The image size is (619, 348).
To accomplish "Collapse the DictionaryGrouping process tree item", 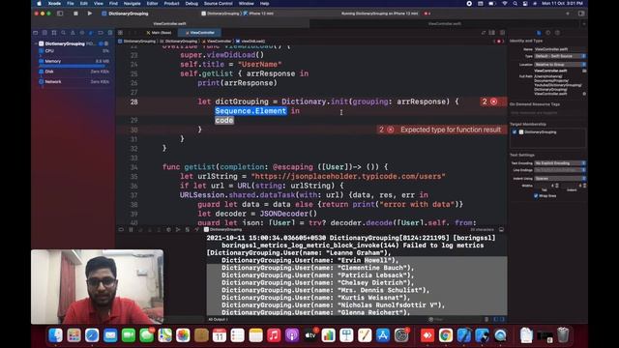I will tap(36, 43).
